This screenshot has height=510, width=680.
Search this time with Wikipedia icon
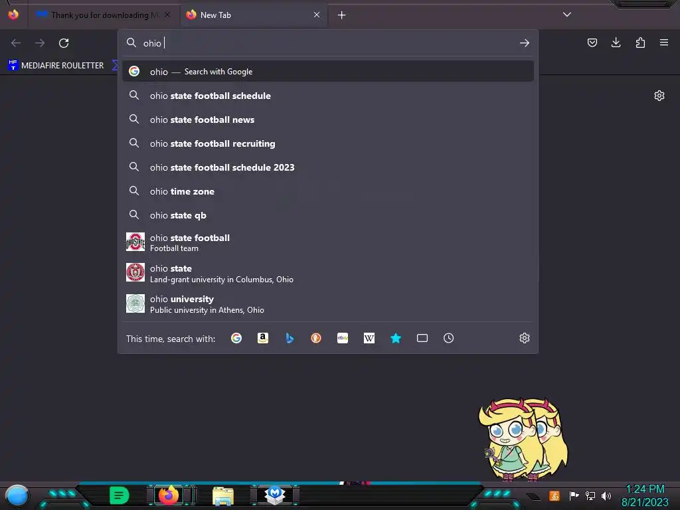(369, 338)
